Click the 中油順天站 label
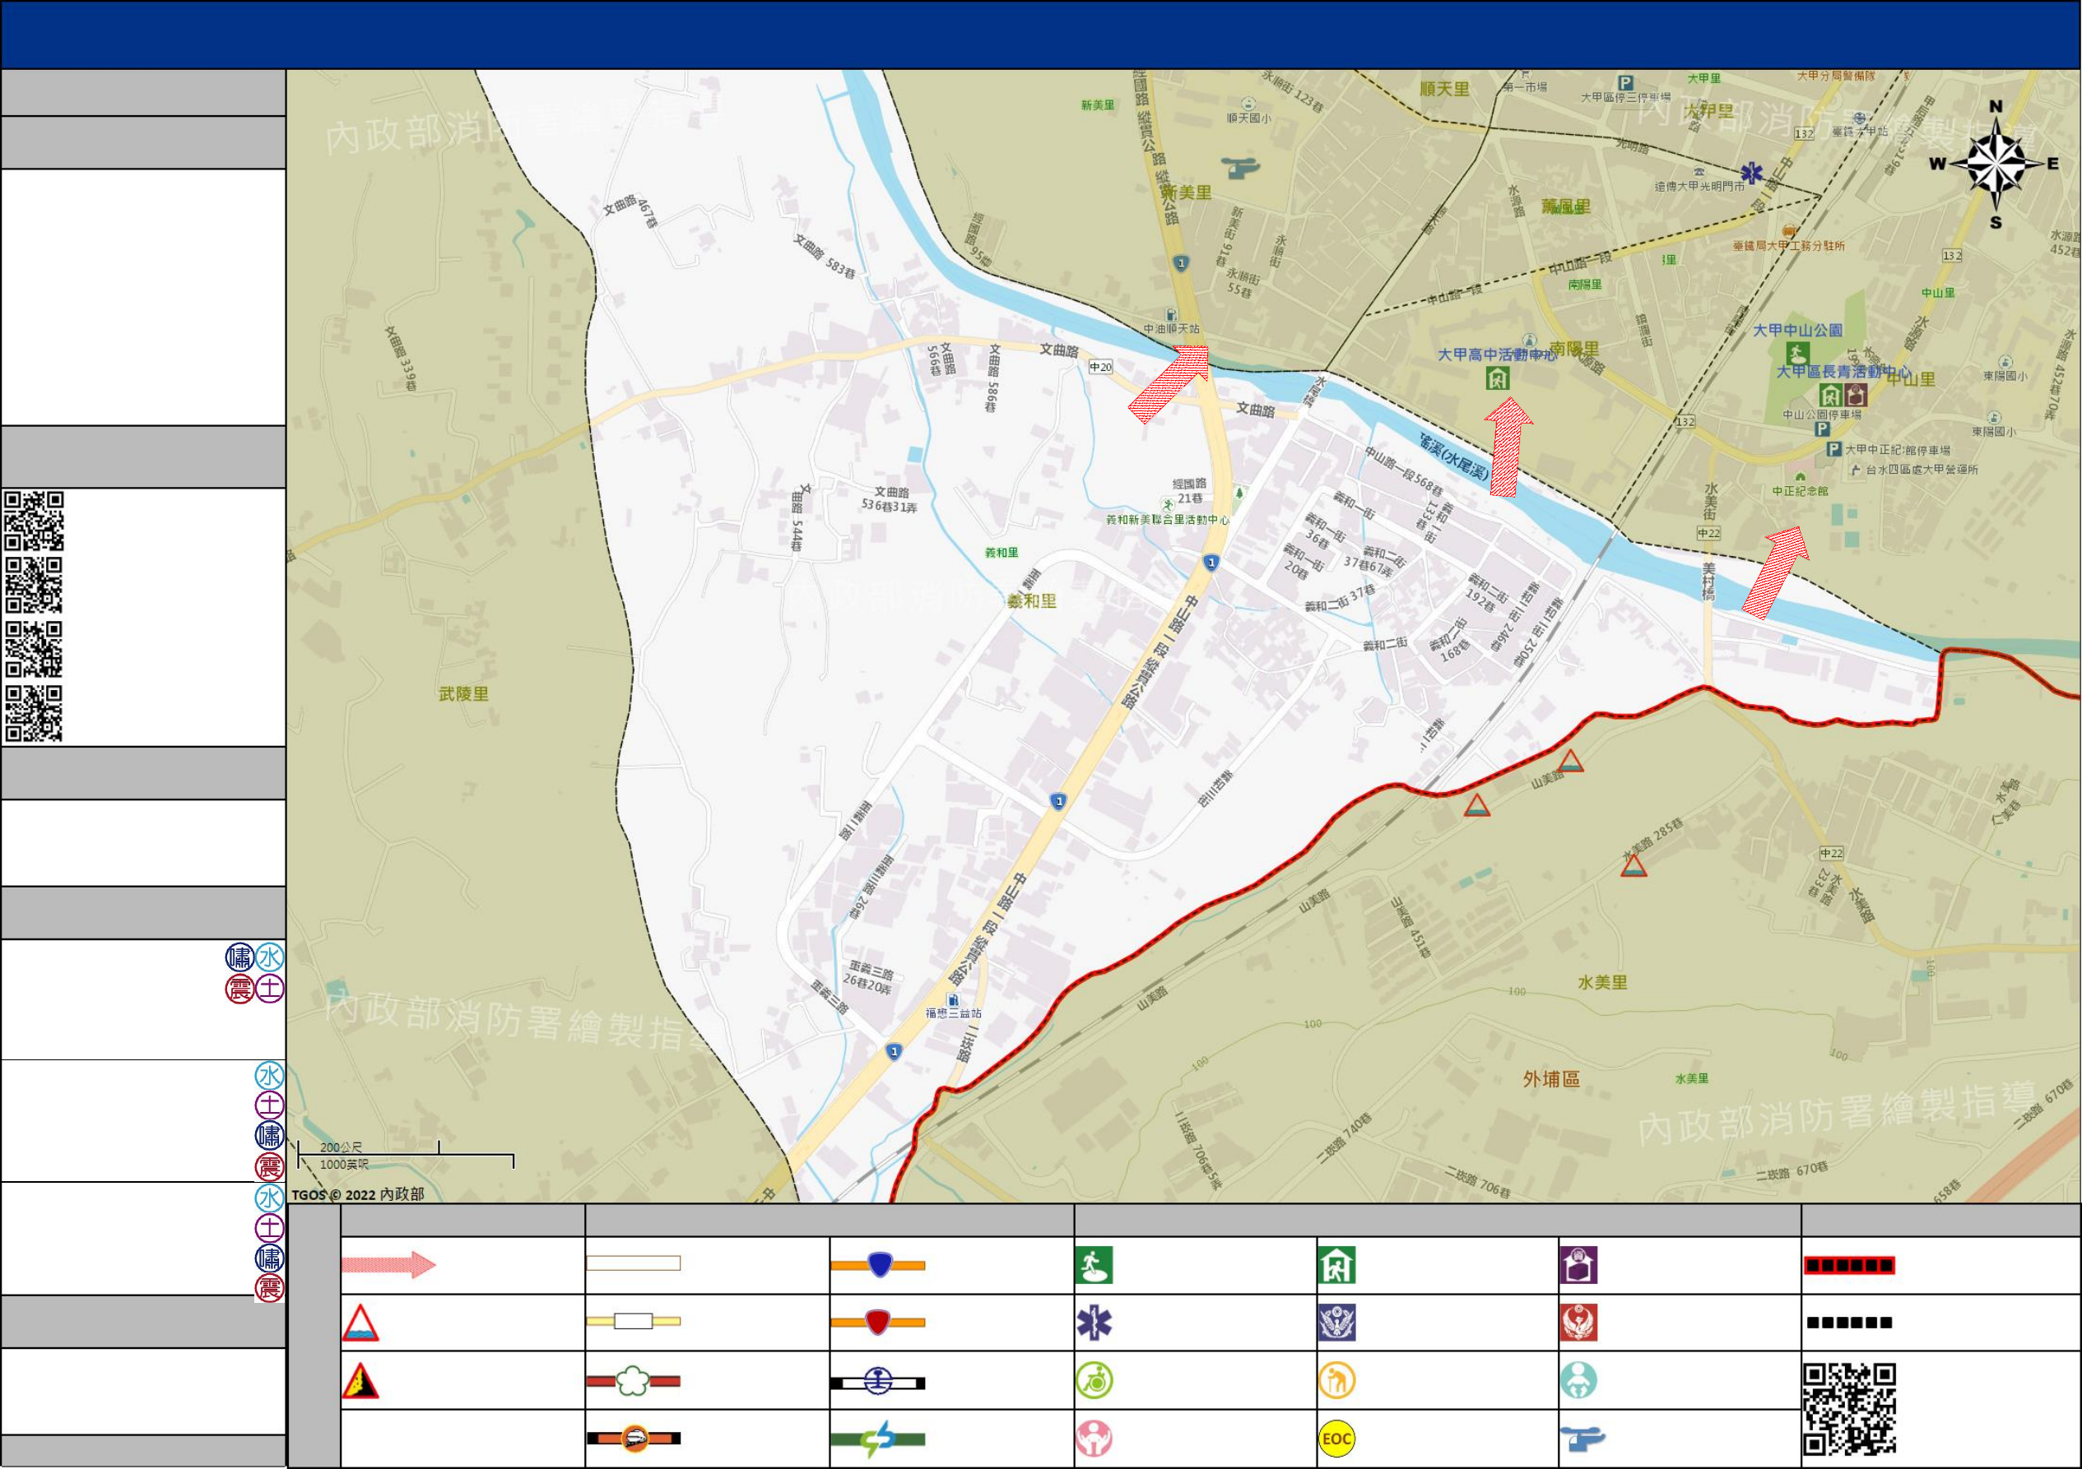2082x1469 pixels. (x=1172, y=329)
